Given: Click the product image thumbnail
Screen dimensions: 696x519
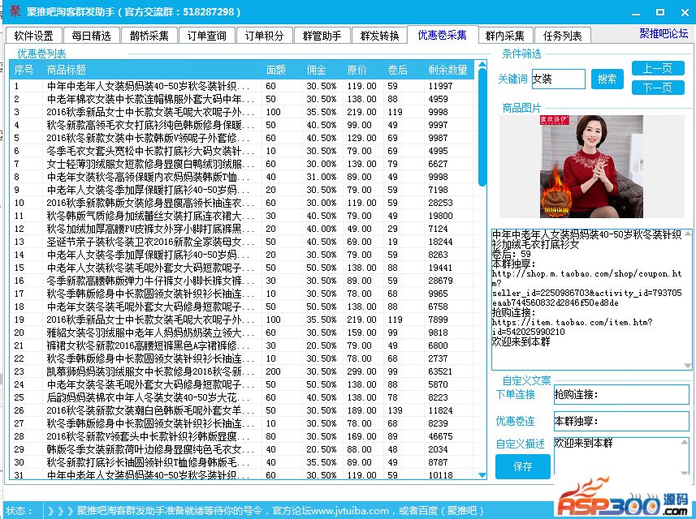Looking at the screenshot, I should 591,166.
